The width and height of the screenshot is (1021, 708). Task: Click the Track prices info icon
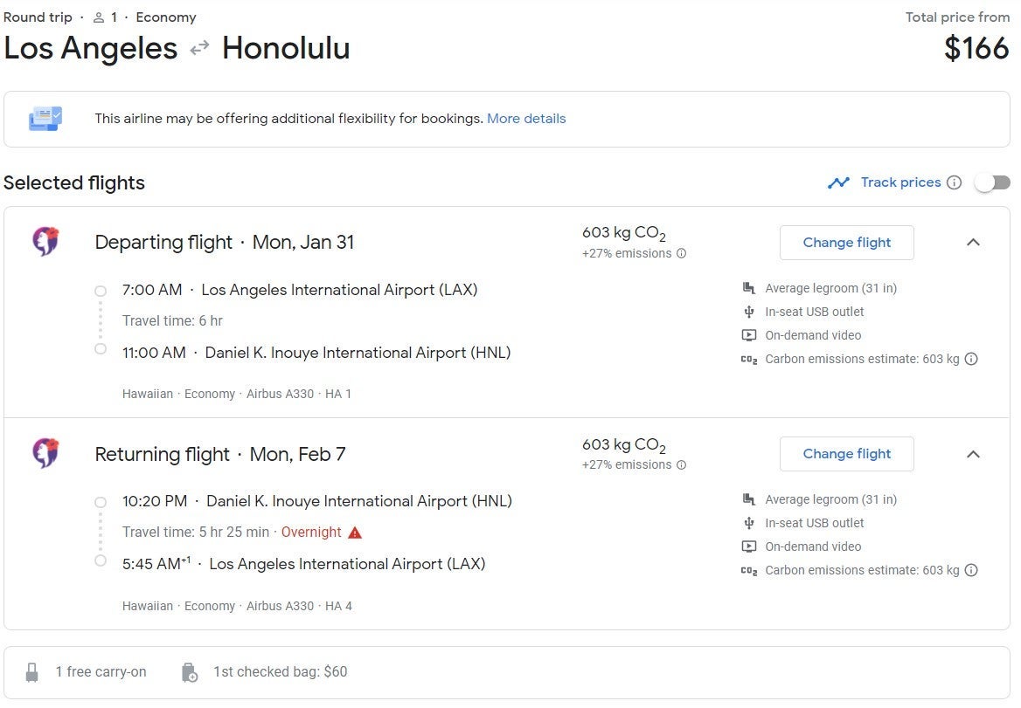(954, 182)
